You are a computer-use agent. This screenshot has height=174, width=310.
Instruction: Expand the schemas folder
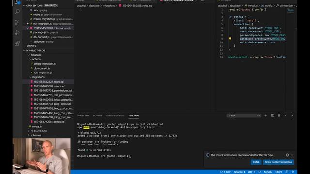(x=36, y=135)
